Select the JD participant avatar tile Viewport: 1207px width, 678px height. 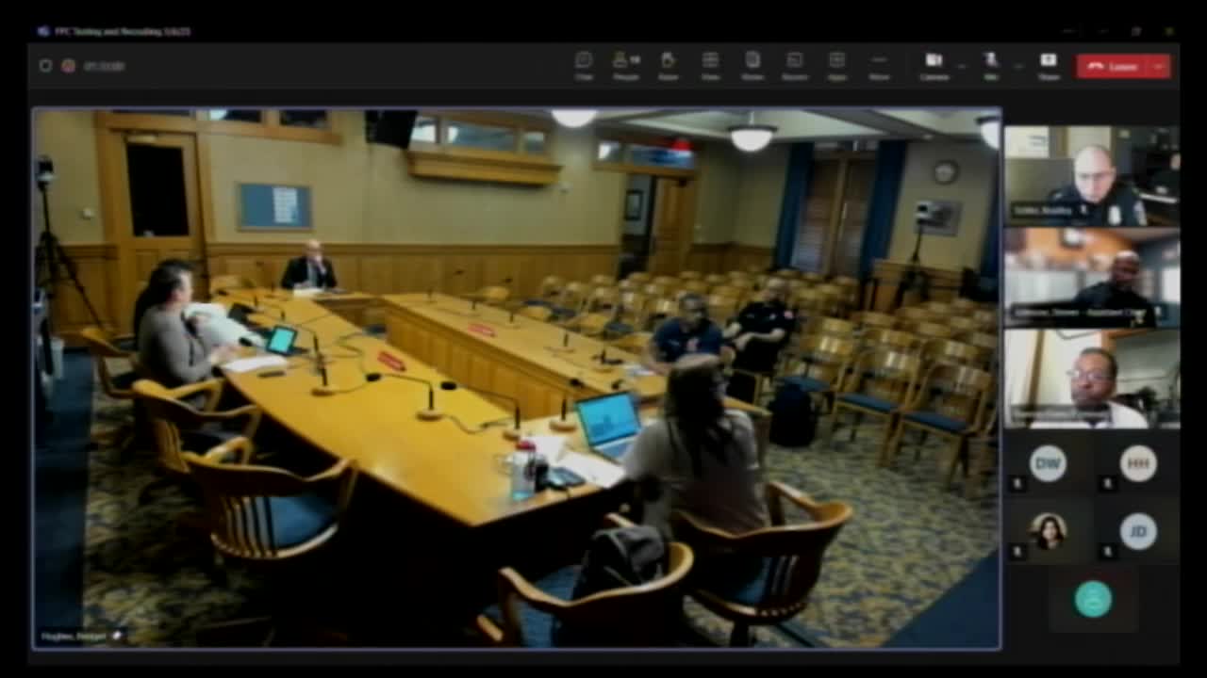point(1138,532)
